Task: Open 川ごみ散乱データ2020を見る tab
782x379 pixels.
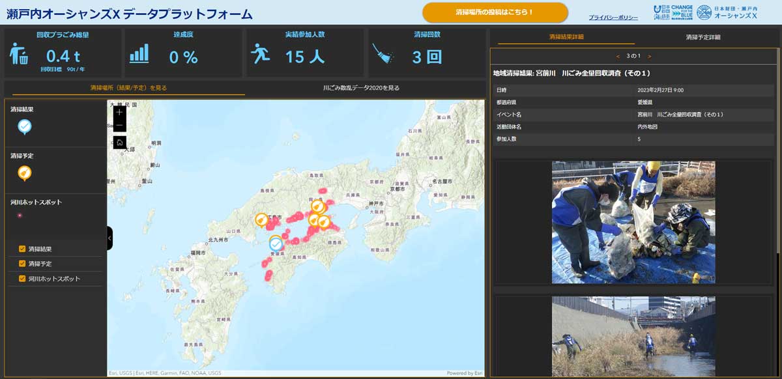Action: (361, 87)
